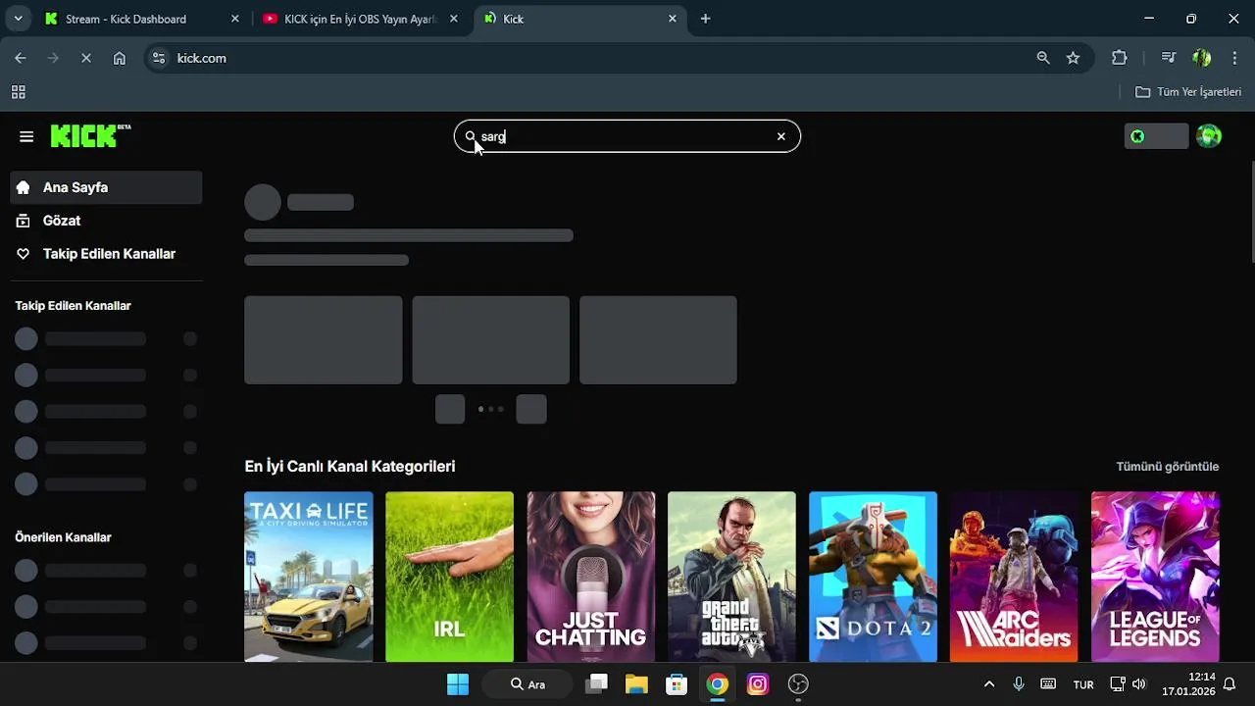Image resolution: width=1255 pixels, height=706 pixels.
Task: Open the Windows Start menu
Action: tap(458, 683)
